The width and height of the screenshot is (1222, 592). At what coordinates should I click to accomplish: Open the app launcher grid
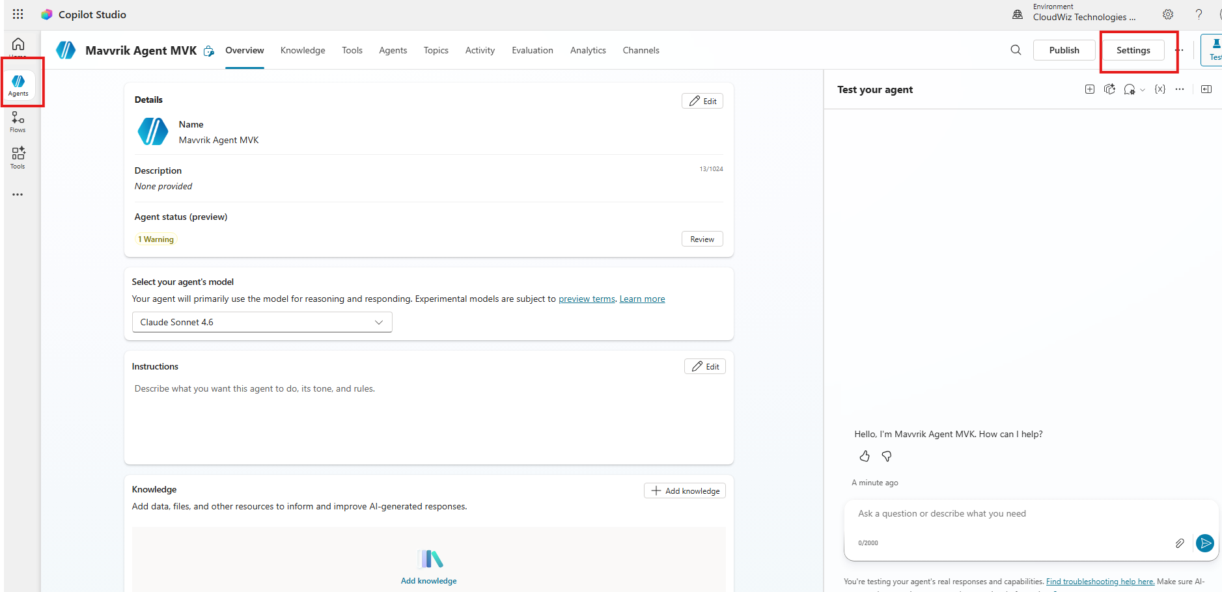(x=18, y=14)
